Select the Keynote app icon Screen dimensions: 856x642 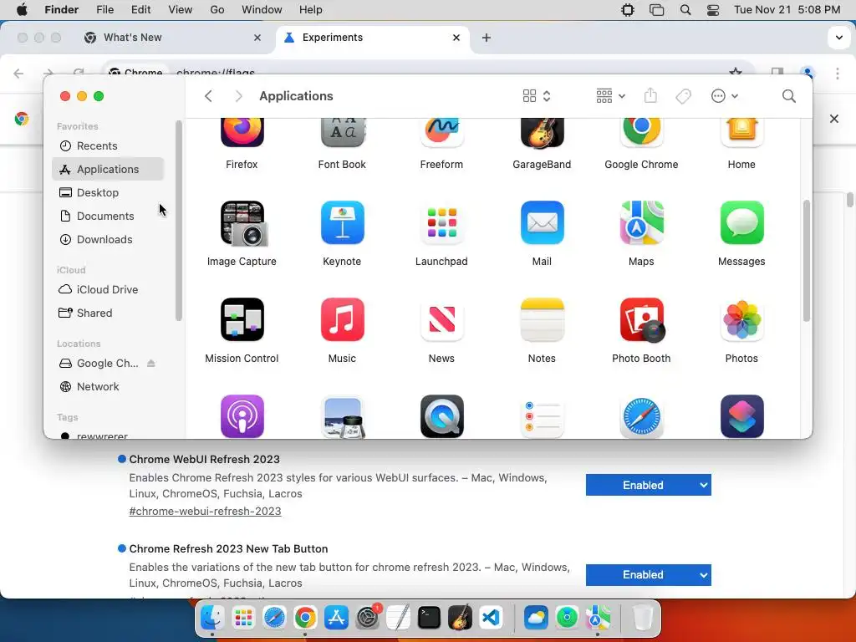pos(342,222)
